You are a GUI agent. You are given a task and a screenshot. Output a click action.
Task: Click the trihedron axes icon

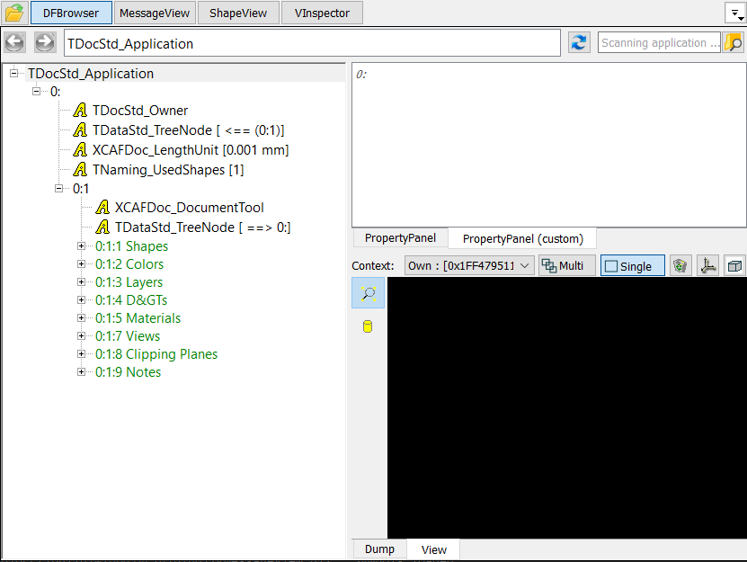click(707, 266)
